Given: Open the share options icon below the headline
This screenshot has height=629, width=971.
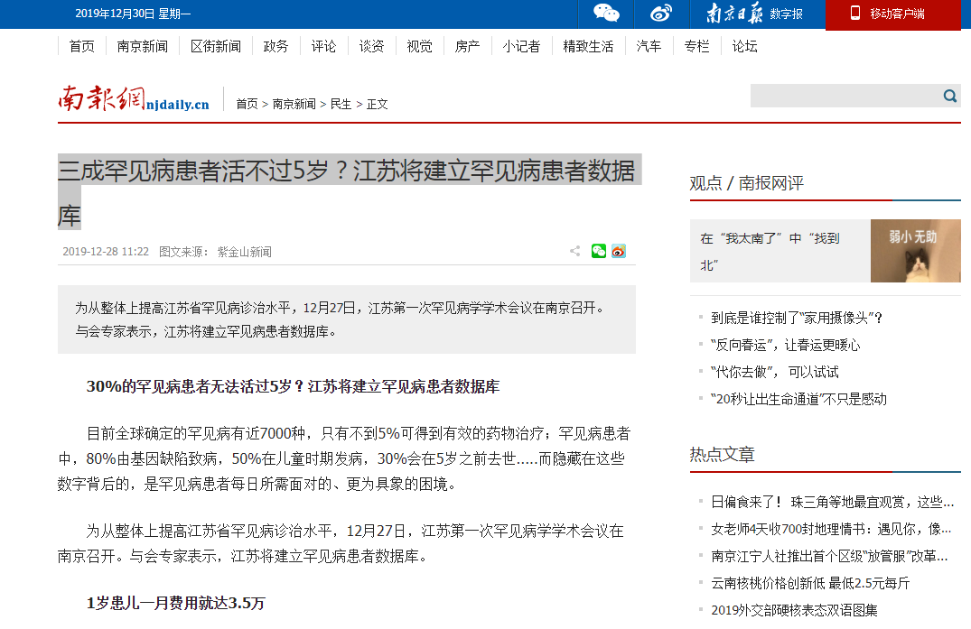Looking at the screenshot, I should [574, 251].
